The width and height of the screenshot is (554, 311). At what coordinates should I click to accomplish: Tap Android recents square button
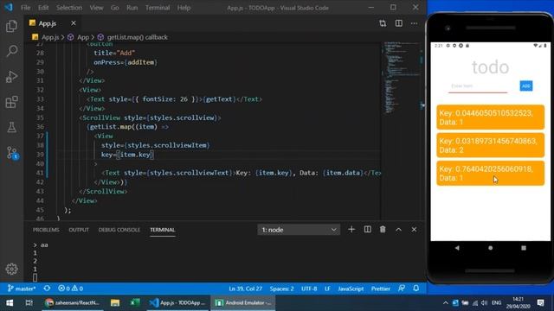coord(524,248)
